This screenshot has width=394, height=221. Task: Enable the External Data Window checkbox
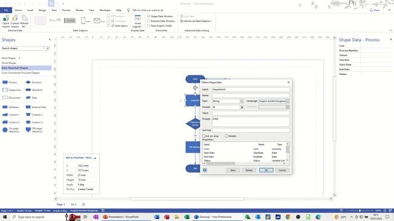(x=149, y=21)
